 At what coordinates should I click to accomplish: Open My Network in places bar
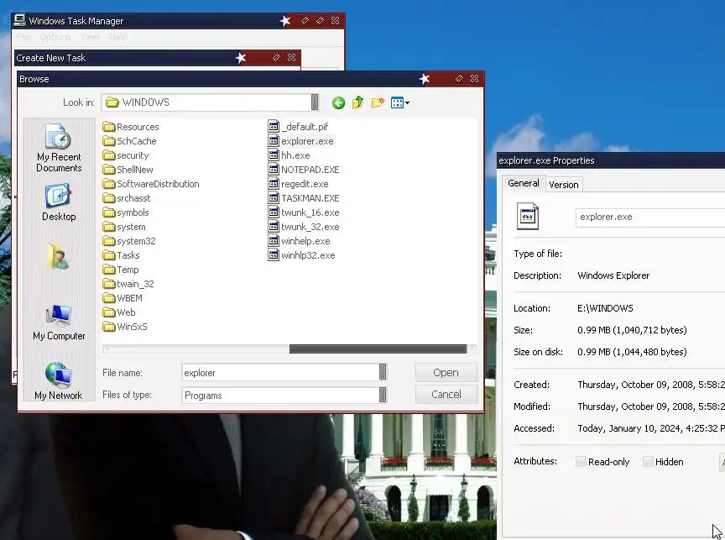tap(59, 381)
